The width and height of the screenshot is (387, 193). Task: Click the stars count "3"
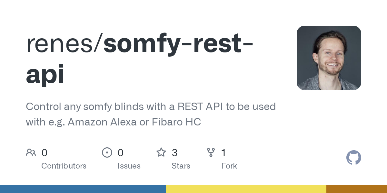[174, 152]
